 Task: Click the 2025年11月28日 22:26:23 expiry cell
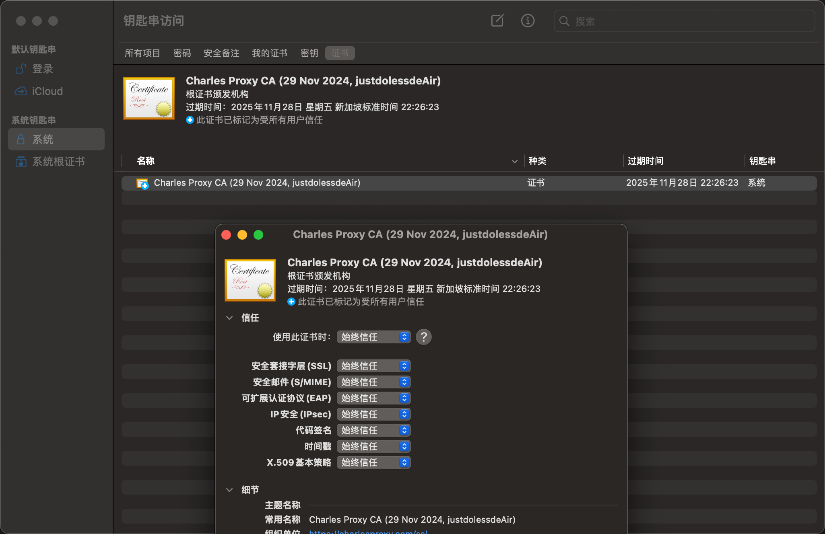click(x=682, y=183)
